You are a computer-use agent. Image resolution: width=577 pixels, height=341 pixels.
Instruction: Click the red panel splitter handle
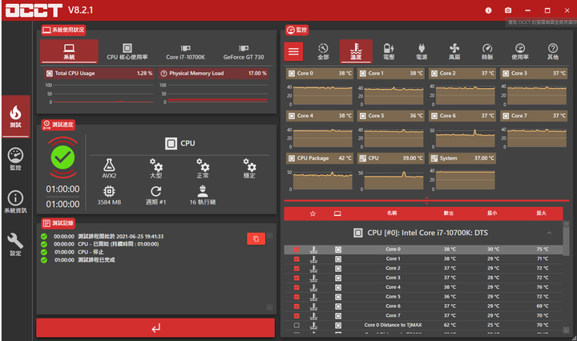pyautogui.click(x=427, y=201)
